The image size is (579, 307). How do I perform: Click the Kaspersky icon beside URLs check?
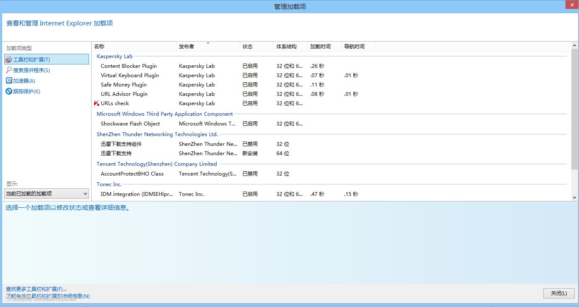click(x=96, y=103)
